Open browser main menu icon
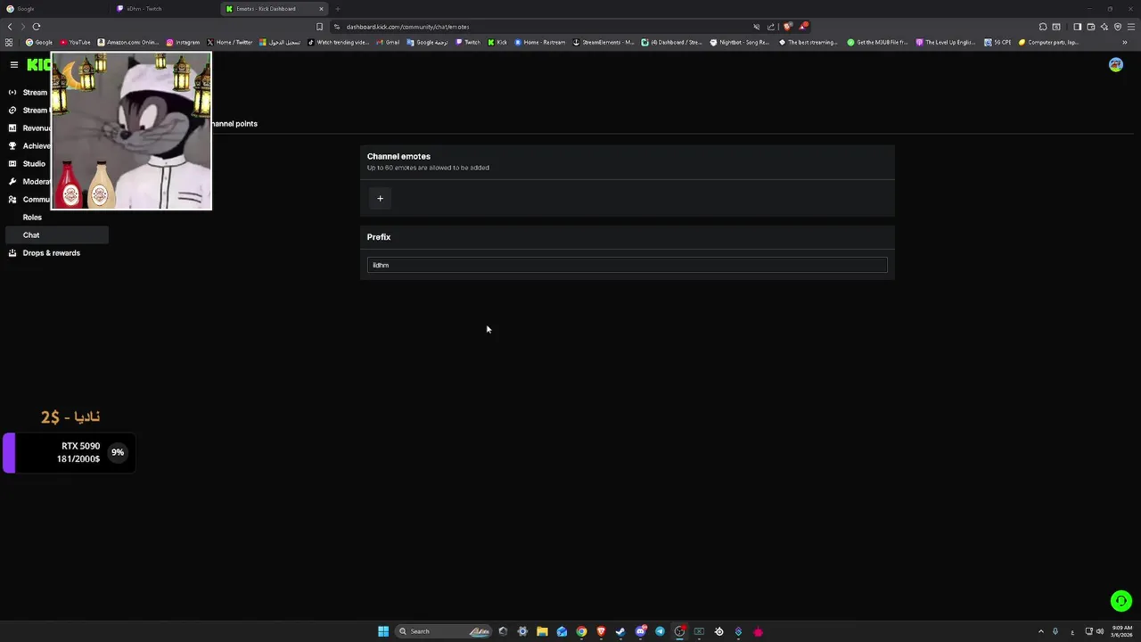 (x=1131, y=27)
